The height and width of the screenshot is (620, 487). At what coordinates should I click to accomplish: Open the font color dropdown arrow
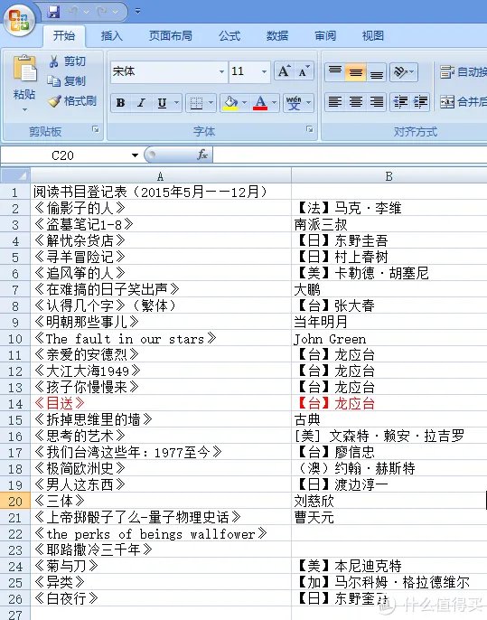[275, 103]
